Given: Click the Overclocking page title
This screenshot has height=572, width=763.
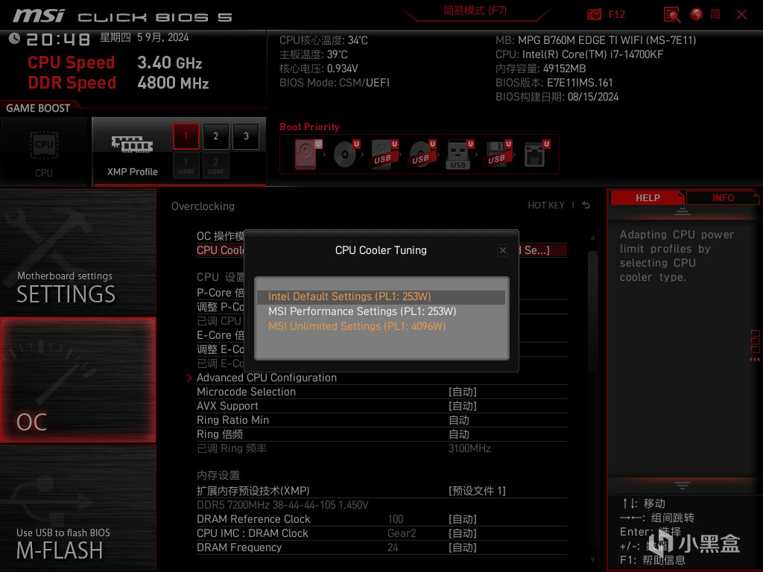Looking at the screenshot, I should [203, 206].
